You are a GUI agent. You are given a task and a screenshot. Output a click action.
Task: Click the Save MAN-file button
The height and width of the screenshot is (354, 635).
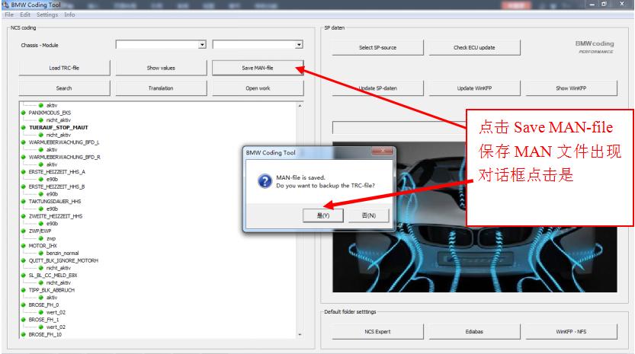(x=258, y=68)
